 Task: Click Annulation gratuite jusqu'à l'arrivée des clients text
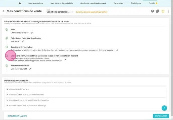tap(30, 58)
